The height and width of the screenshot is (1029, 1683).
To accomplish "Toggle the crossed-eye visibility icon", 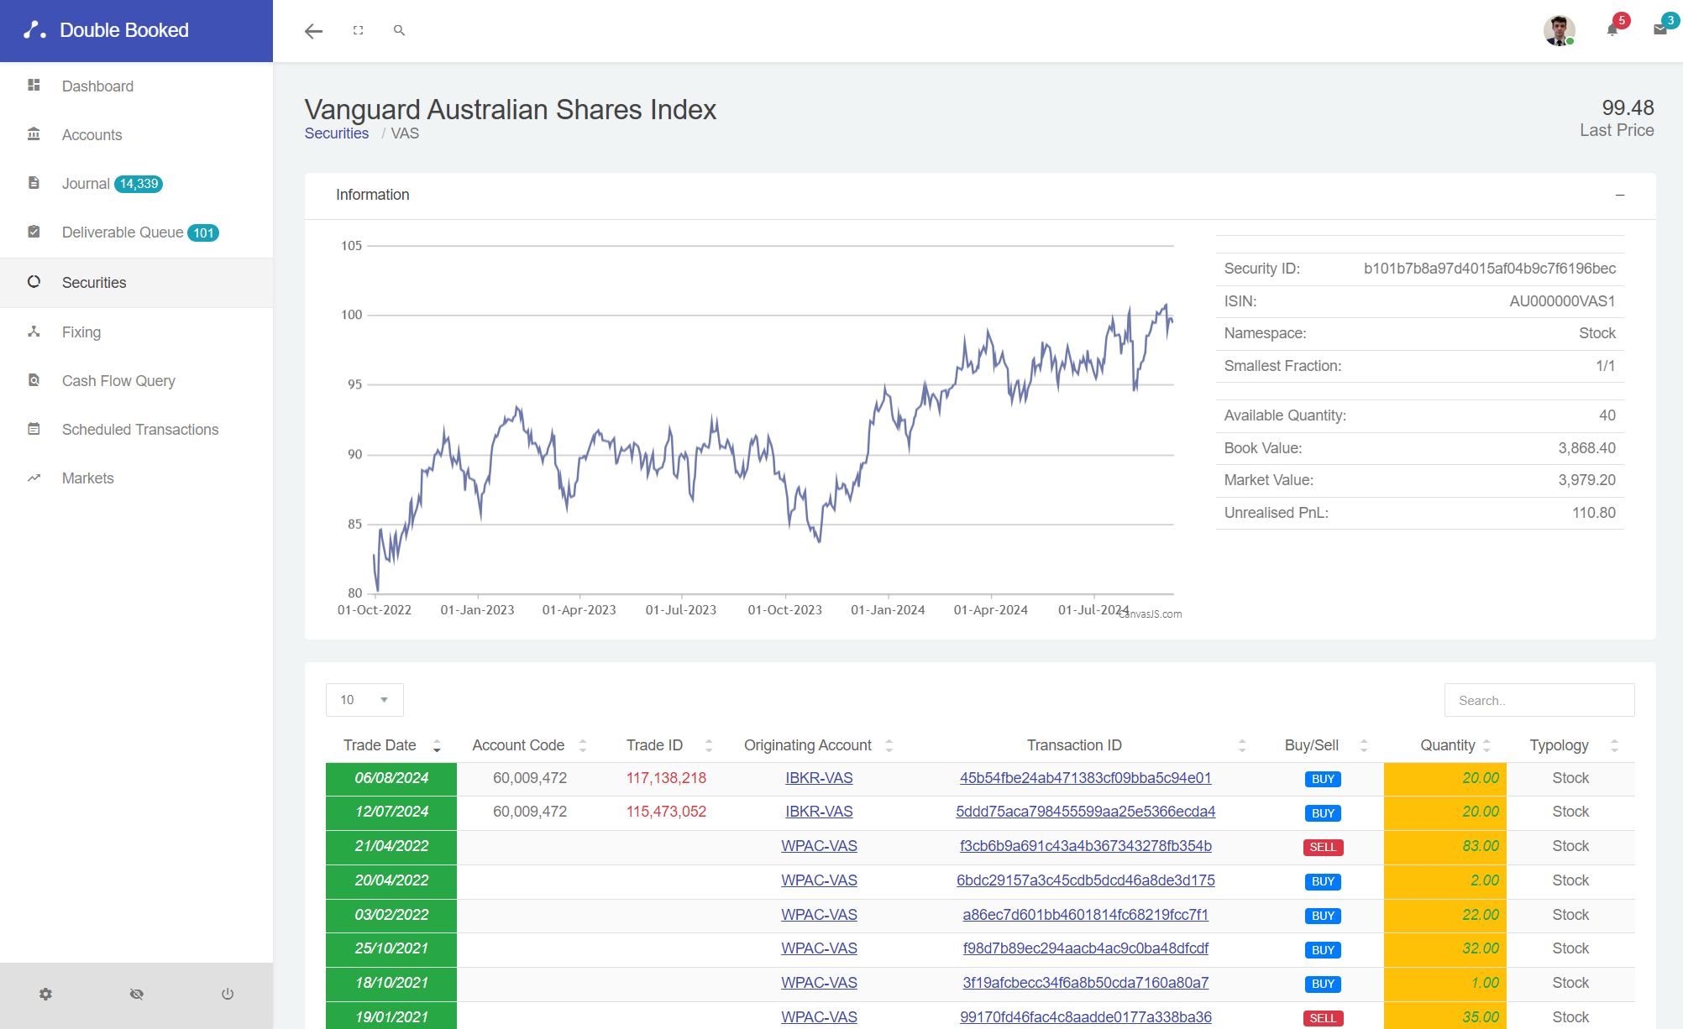I will coord(136,994).
